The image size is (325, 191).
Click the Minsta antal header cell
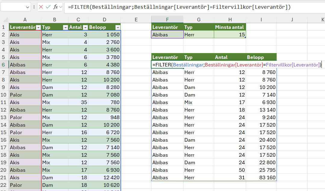[230, 27]
